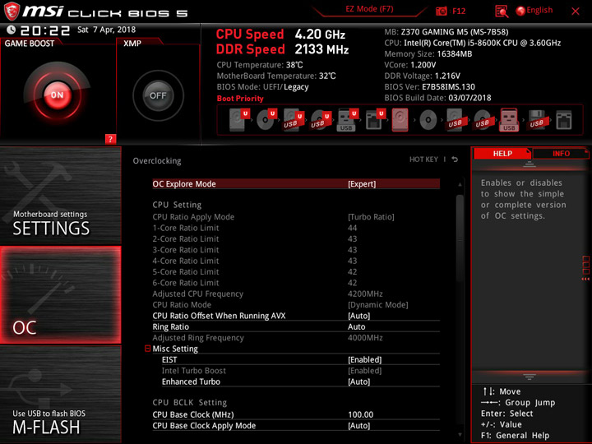Select the UEFI USB CD/DVD boot icon

[x=321, y=120]
